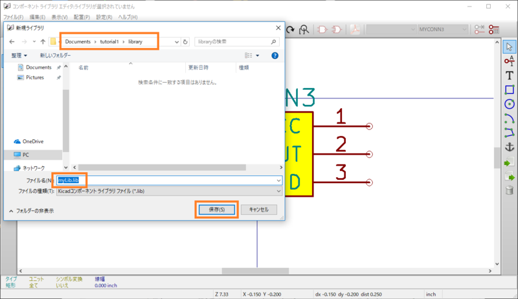Open the ヘルプ(H) menu
The height and width of the screenshot is (299, 518).
tap(128, 17)
